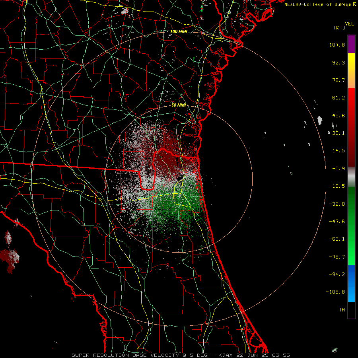Click the TH label on the legend
Image resolution: width=358 pixels, height=358 pixels.
[x=342, y=310]
